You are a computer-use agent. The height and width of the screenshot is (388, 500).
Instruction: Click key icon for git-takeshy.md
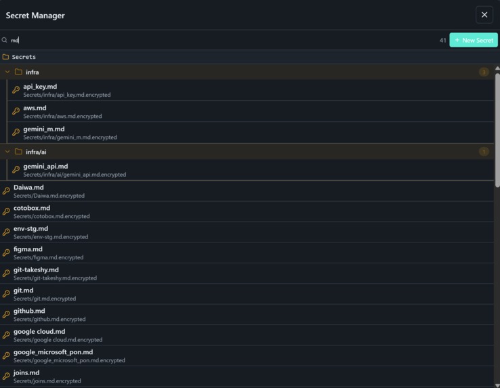(6, 274)
